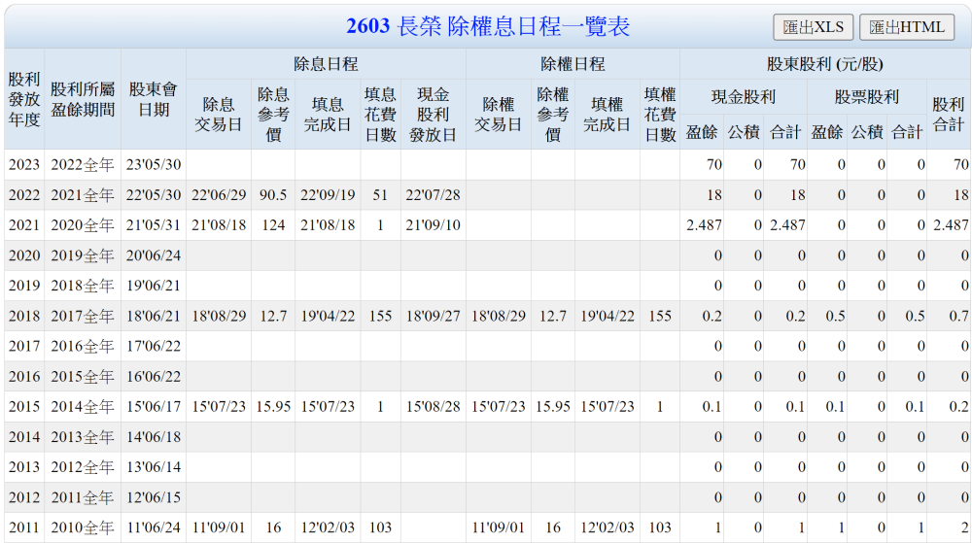Click the 51 days cell in 2022 row
972x543 pixels.
coord(380,195)
